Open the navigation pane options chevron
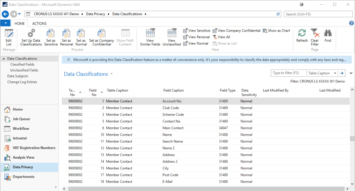 pyautogui.click(x=56, y=187)
